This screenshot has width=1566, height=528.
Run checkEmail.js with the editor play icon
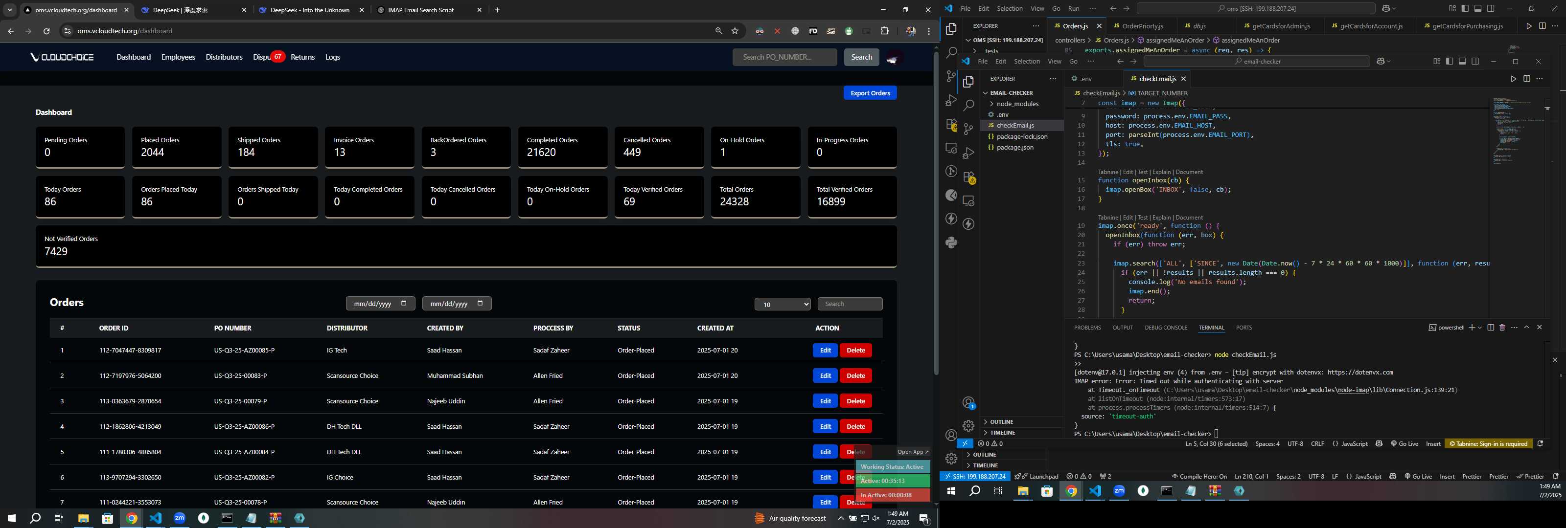coord(1513,79)
